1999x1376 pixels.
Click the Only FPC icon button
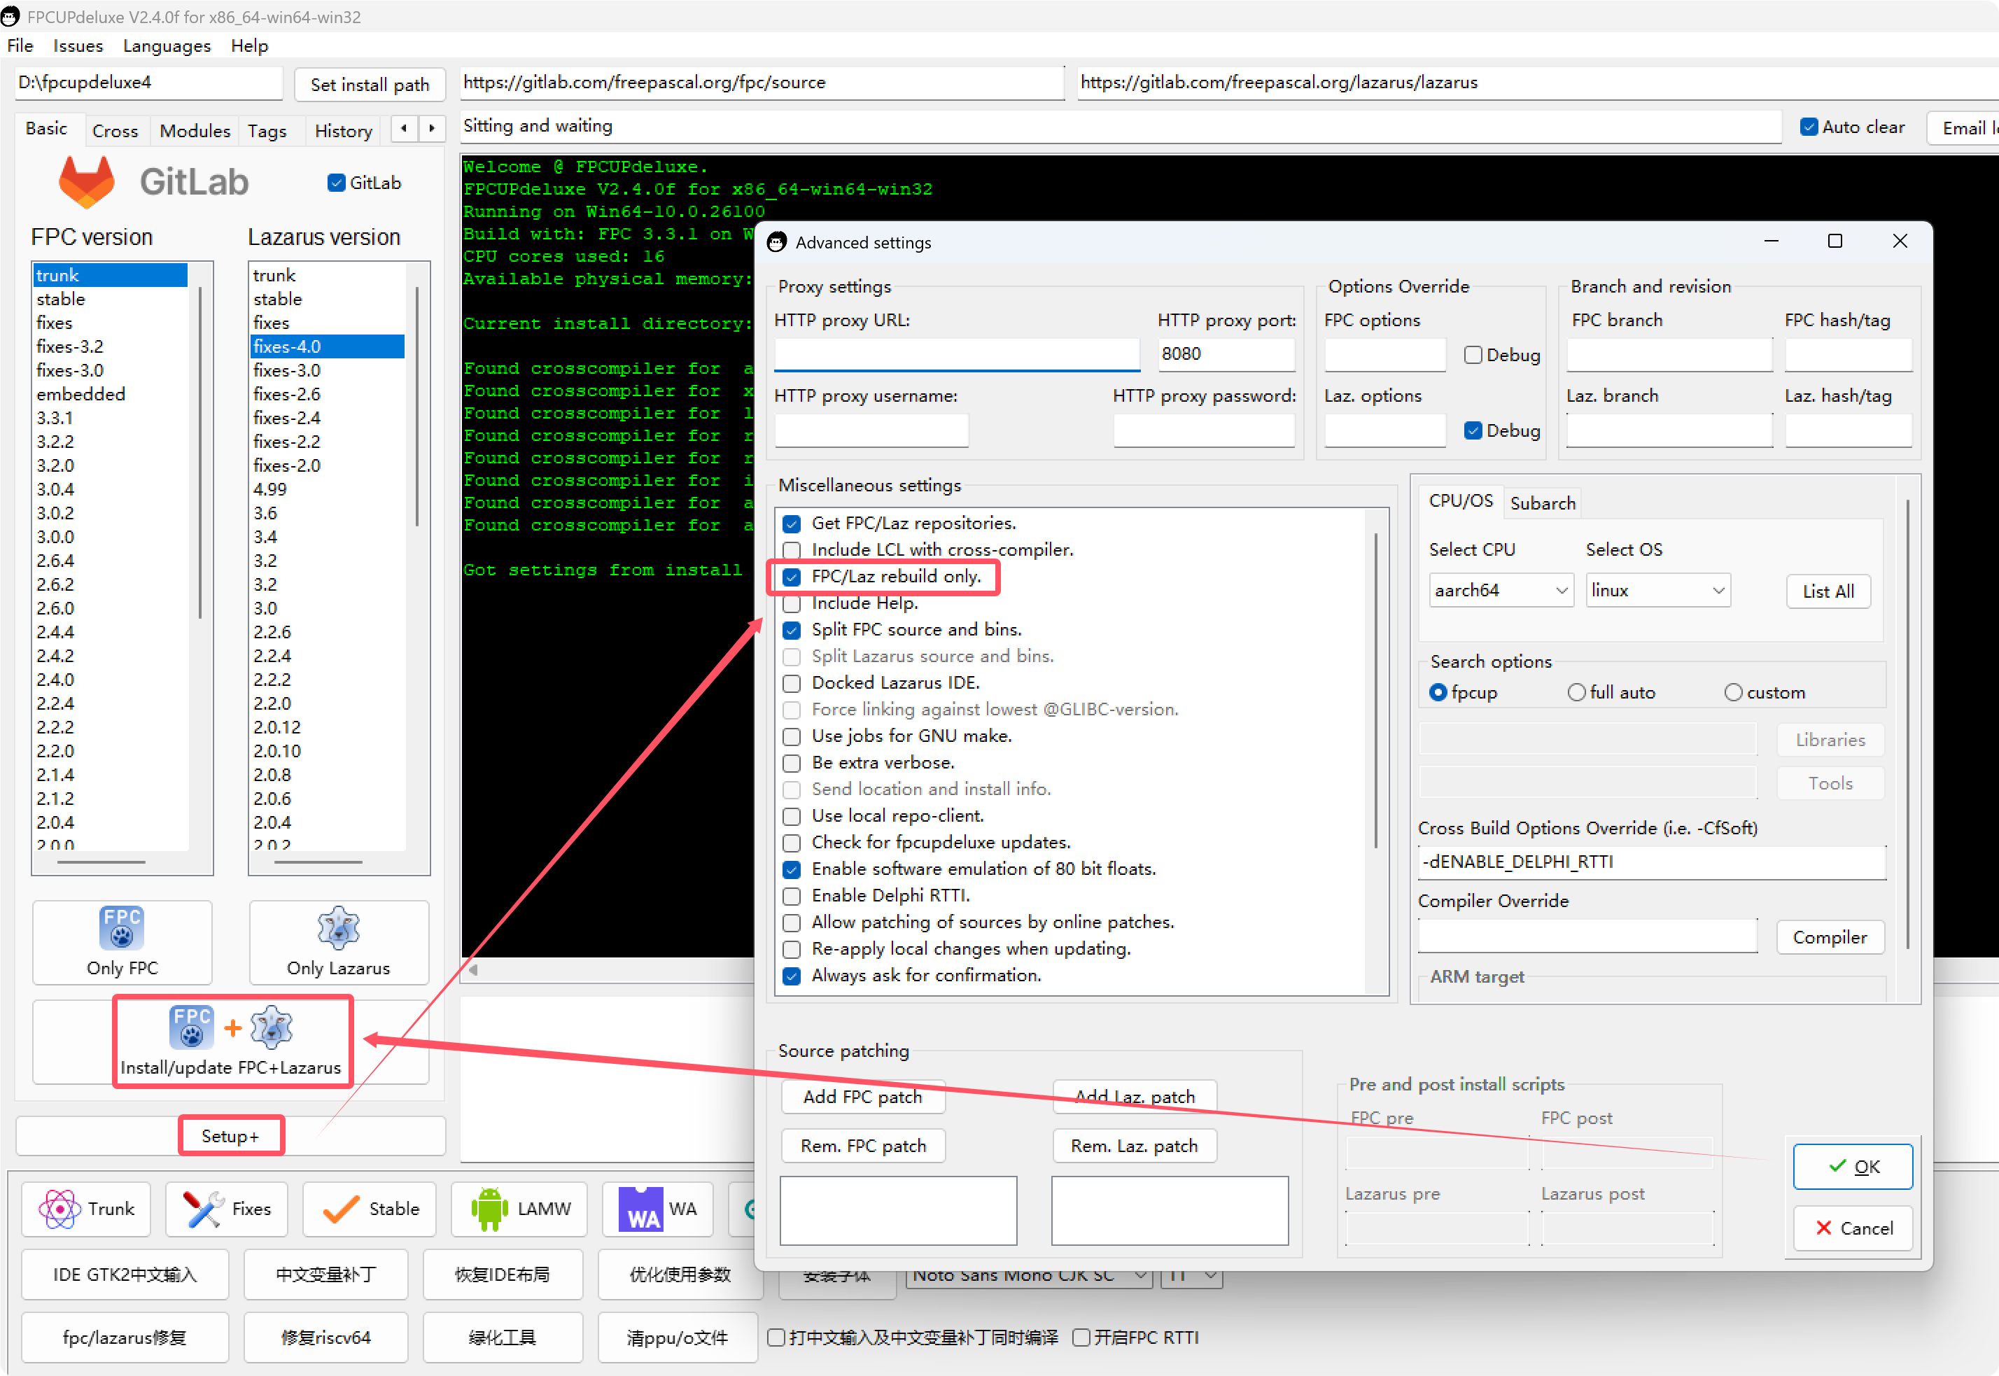click(122, 941)
